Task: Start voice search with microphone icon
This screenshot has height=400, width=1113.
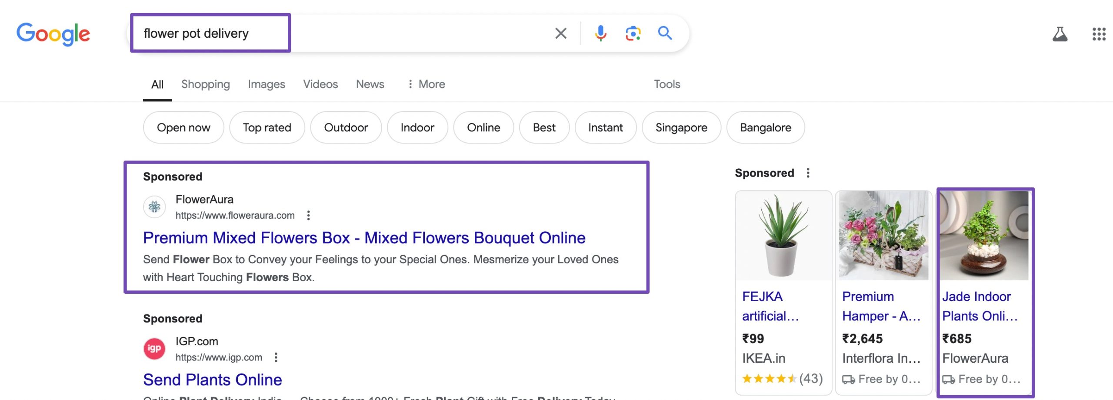Action: pyautogui.click(x=600, y=33)
